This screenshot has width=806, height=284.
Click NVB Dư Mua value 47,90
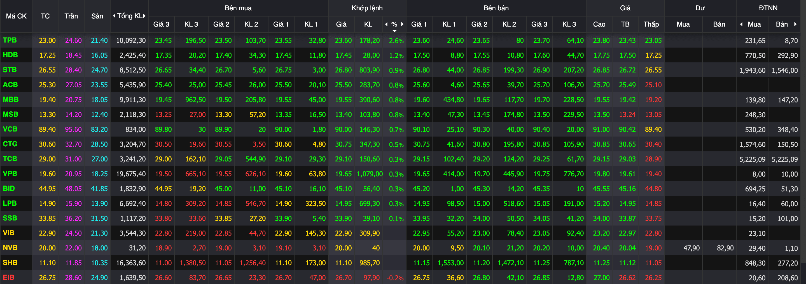[x=691, y=248]
